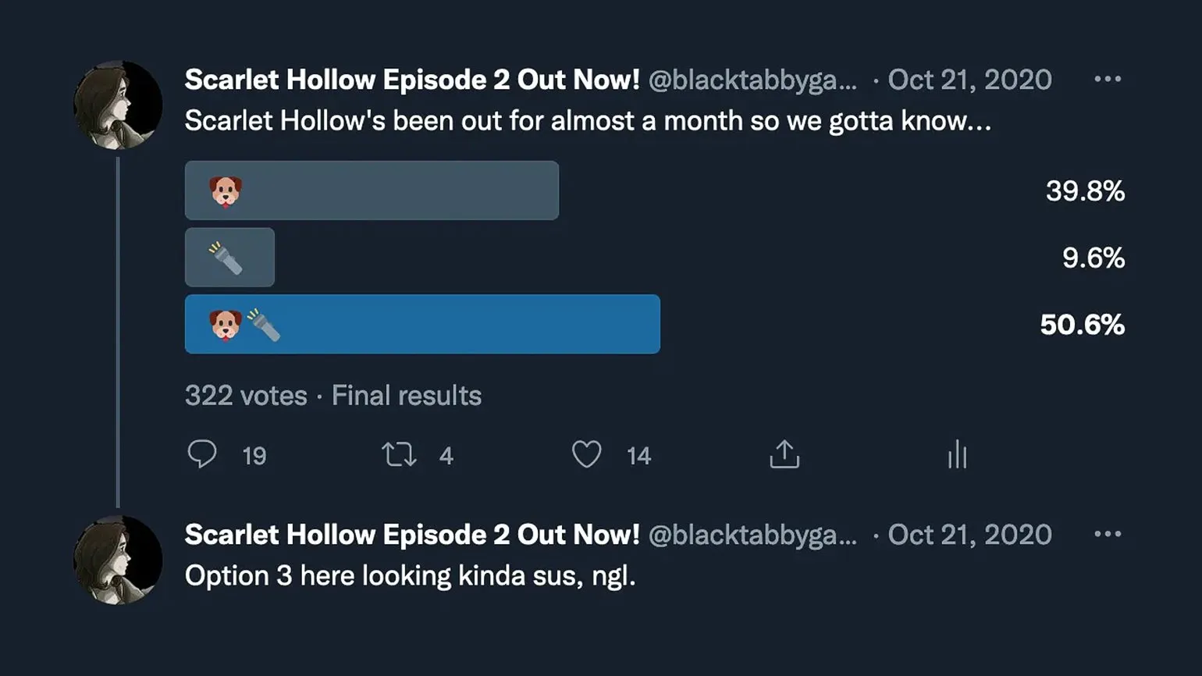Click the Oct 21, 2020 date on poll tweet
Screen dimensions: 1202x676
(x=969, y=80)
